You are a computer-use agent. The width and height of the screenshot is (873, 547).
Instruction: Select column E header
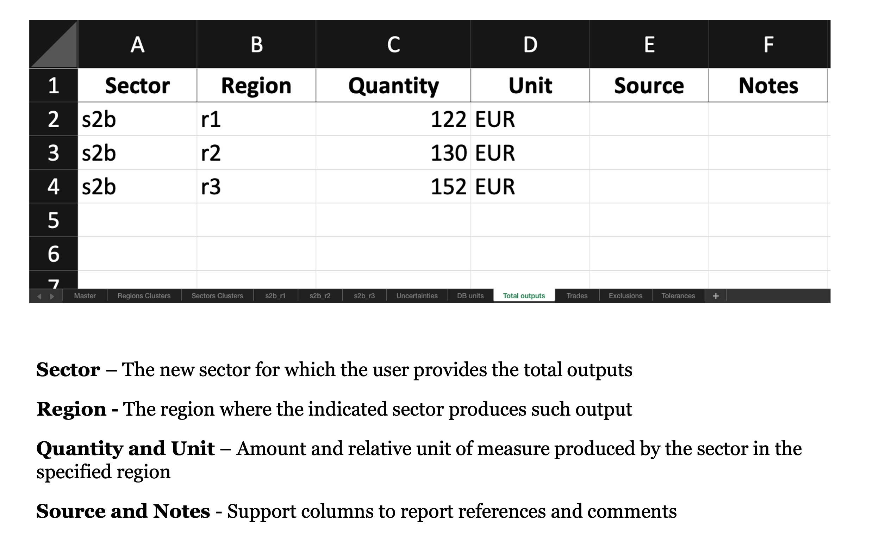click(x=649, y=44)
